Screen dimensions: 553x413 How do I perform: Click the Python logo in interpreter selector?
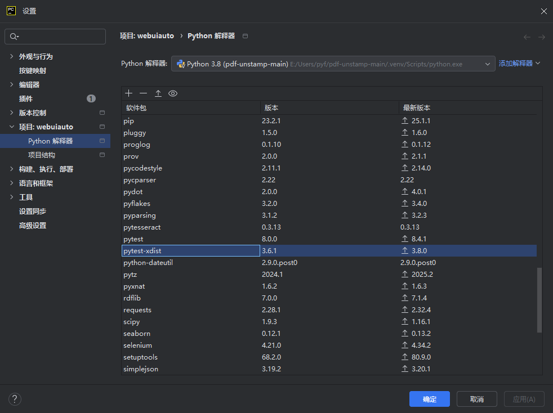[181, 64]
